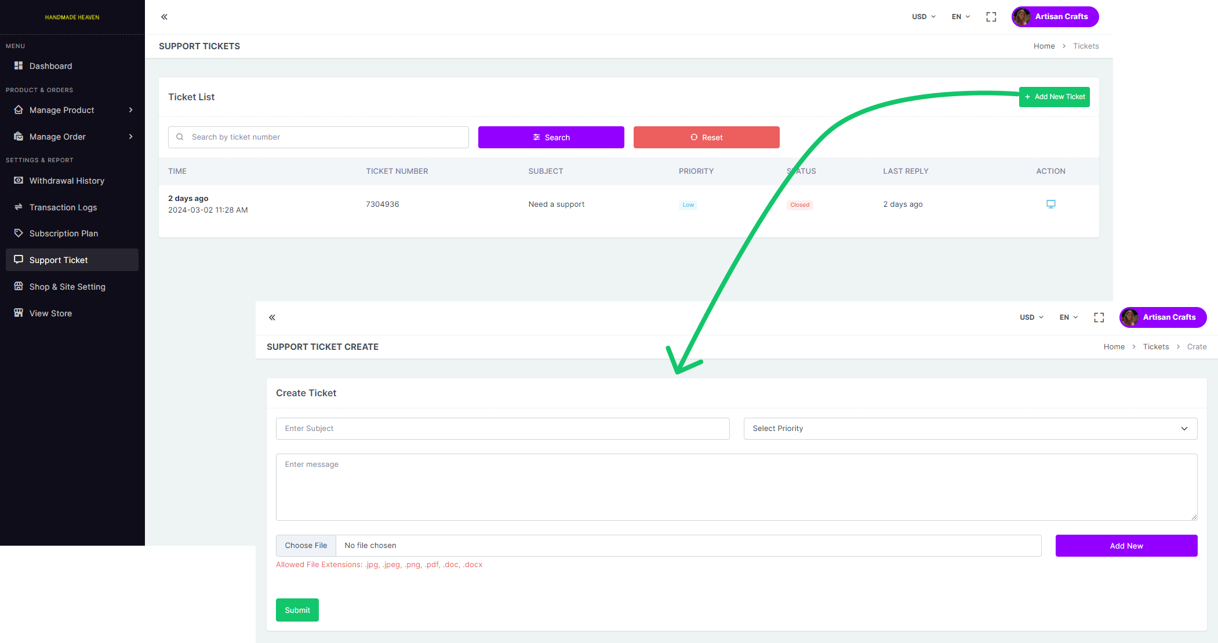Expand the Manage Order submenu
This screenshot has width=1218, height=643.
[x=130, y=137]
